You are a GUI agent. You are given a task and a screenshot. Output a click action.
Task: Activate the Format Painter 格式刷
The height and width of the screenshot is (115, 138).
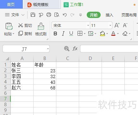(x=41, y=29)
